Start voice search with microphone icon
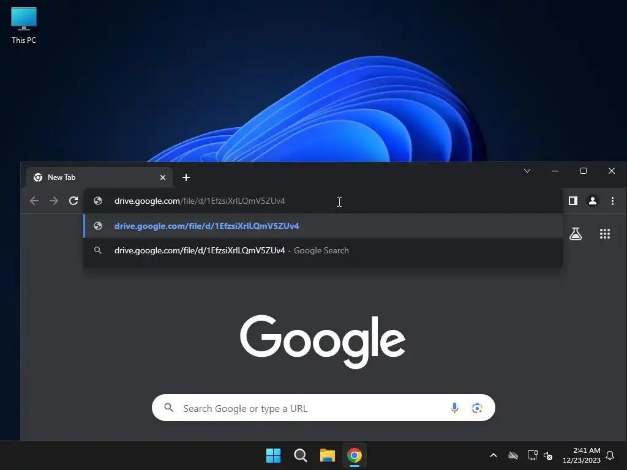The width and height of the screenshot is (627, 470). pos(454,408)
